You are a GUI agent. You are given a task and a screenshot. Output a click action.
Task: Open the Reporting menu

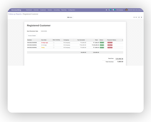pyautogui.click(x=64, y=10)
